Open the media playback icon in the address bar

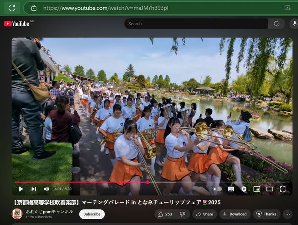tap(287, 8)
